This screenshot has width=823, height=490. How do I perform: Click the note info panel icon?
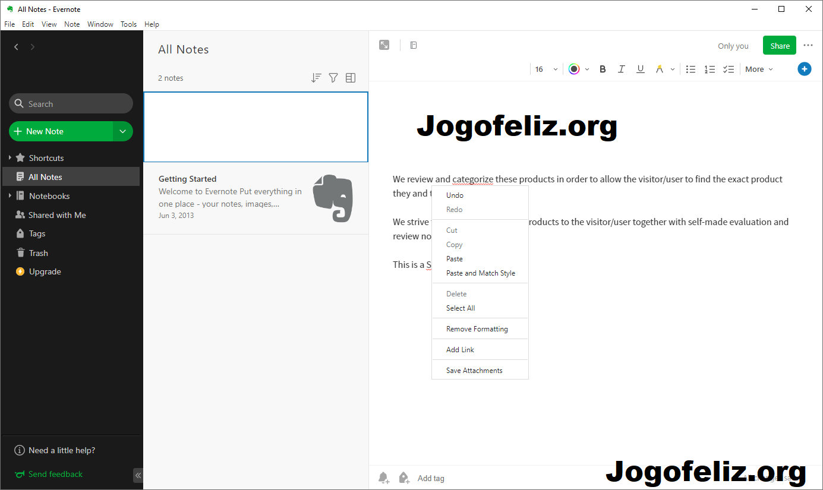pos(414,45)
